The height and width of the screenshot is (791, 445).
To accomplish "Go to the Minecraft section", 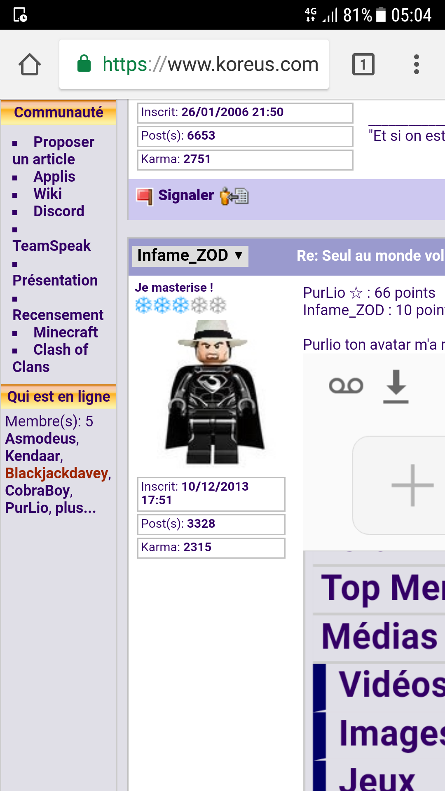I will pyautogui.click(x=66, y=332).
